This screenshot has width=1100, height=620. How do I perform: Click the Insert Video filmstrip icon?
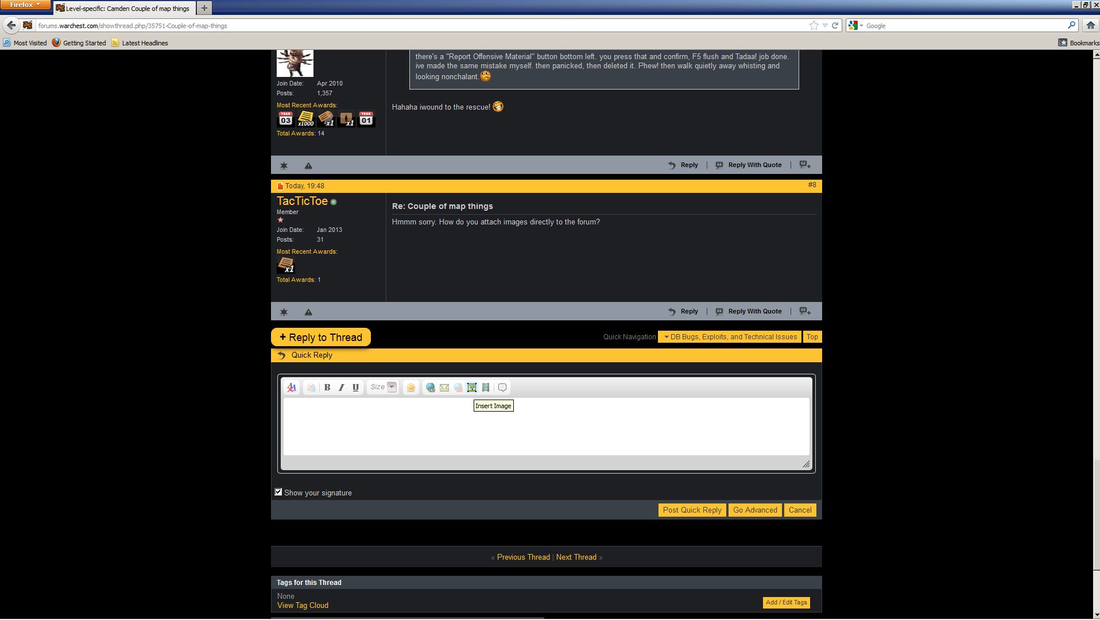486,387
